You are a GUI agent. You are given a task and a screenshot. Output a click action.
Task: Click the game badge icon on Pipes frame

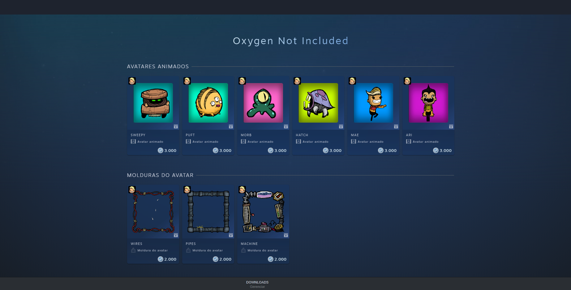click(187, 190)
